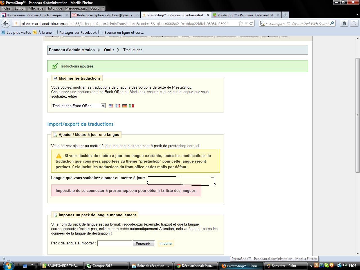Click the Importer button

tap(166, 244)
